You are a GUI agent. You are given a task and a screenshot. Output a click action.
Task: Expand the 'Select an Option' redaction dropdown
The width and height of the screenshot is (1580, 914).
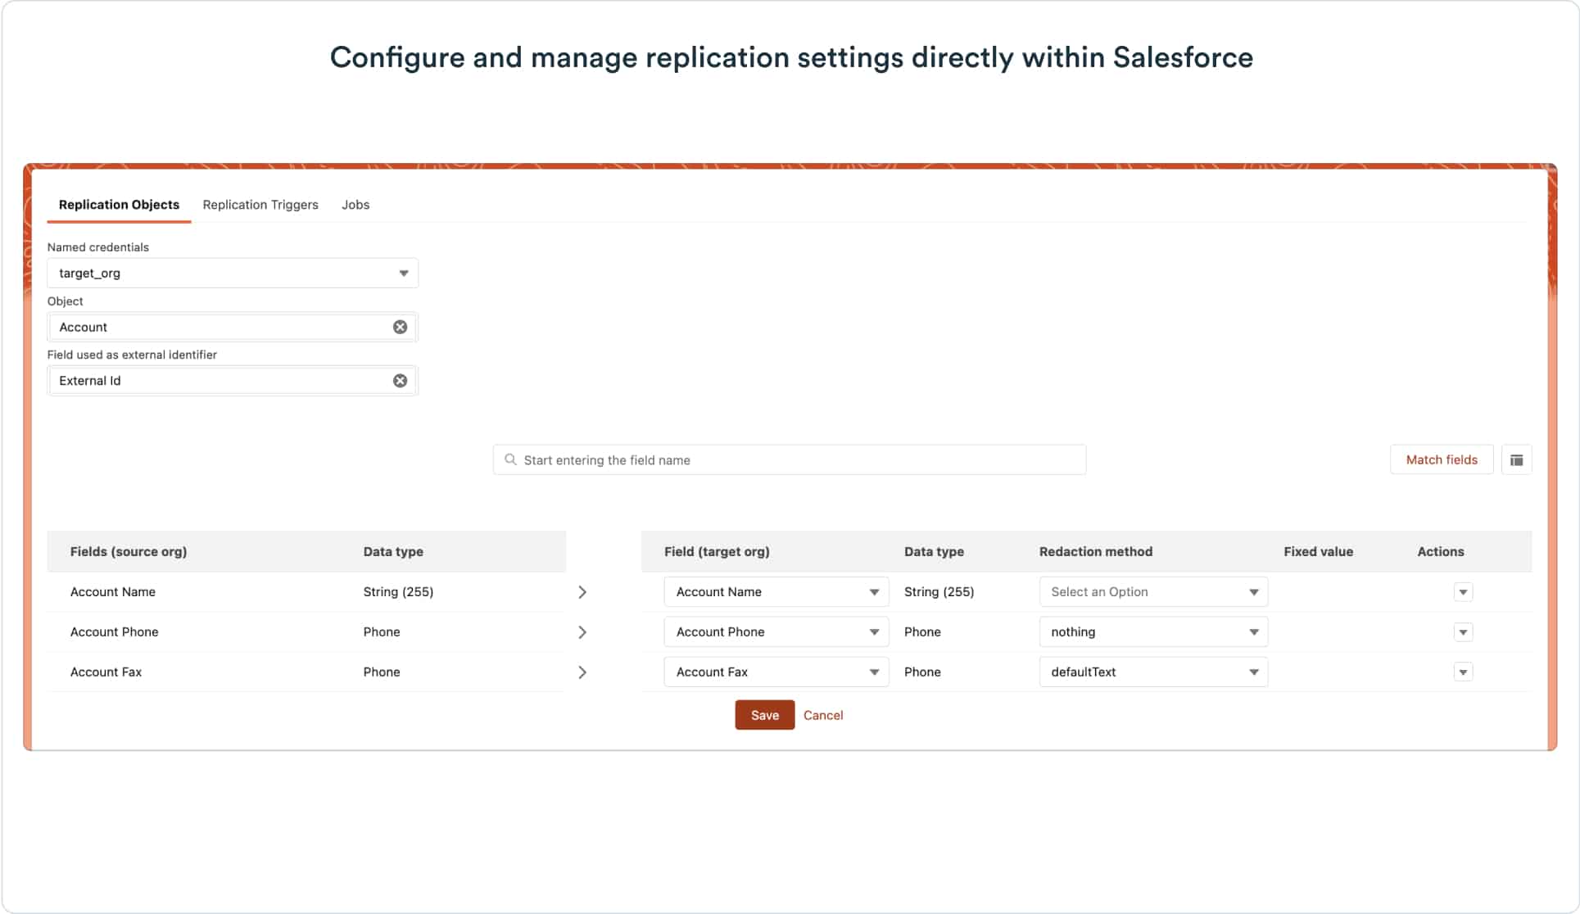click(1152, 592)
